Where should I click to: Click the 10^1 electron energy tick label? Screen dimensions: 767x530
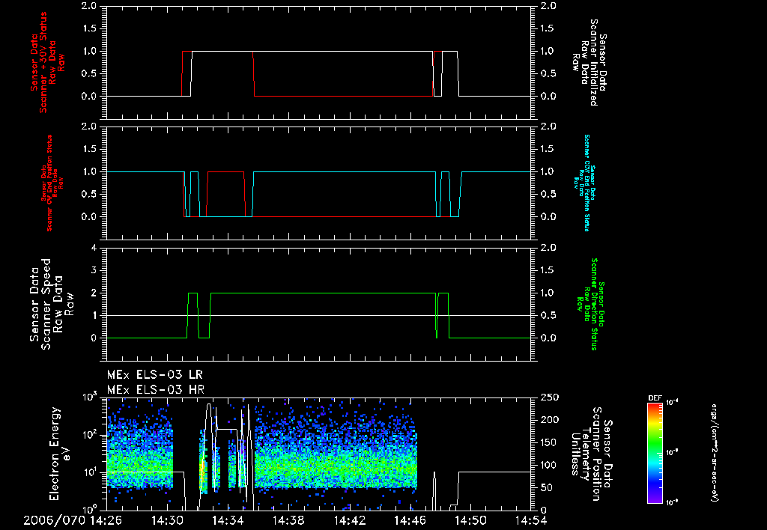pyautogui.click(x=89, y=472)
